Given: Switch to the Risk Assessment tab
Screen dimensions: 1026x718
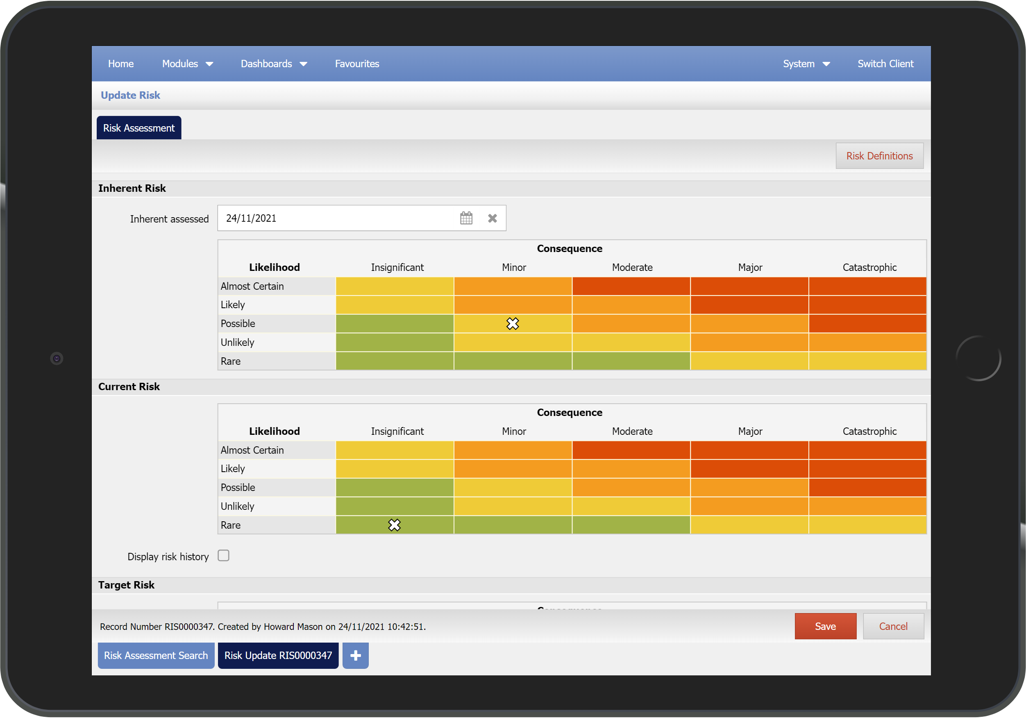Looking at the screenshot, I should [138, 127].
